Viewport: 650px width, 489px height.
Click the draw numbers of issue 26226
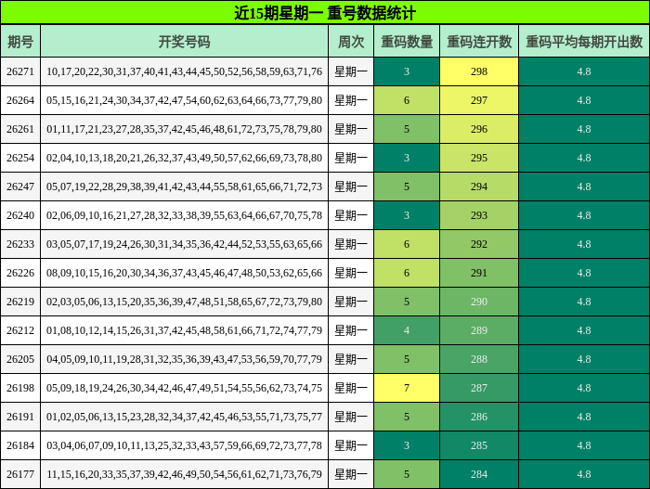click(x=185, y=273)
